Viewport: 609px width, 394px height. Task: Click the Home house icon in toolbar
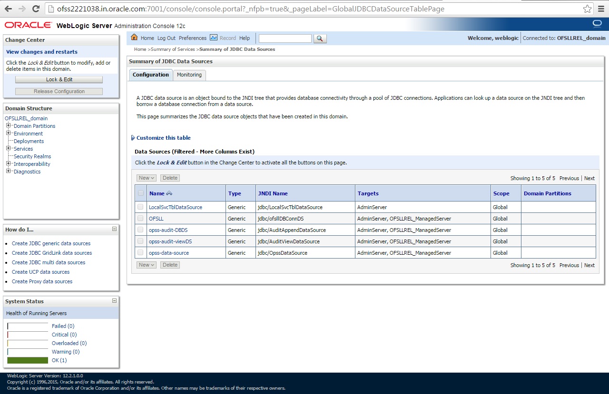coord(134,38)
